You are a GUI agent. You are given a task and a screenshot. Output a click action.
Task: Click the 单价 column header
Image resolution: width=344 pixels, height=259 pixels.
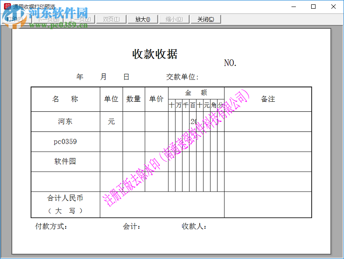tap(156, 99)
